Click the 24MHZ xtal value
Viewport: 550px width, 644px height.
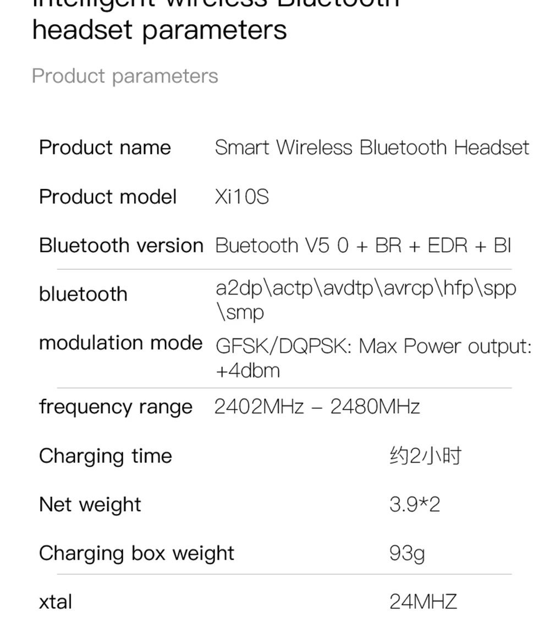423,602
